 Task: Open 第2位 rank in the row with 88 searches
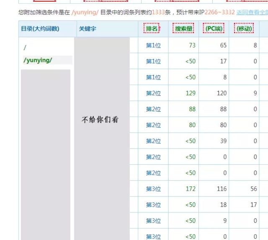(153, 109)
